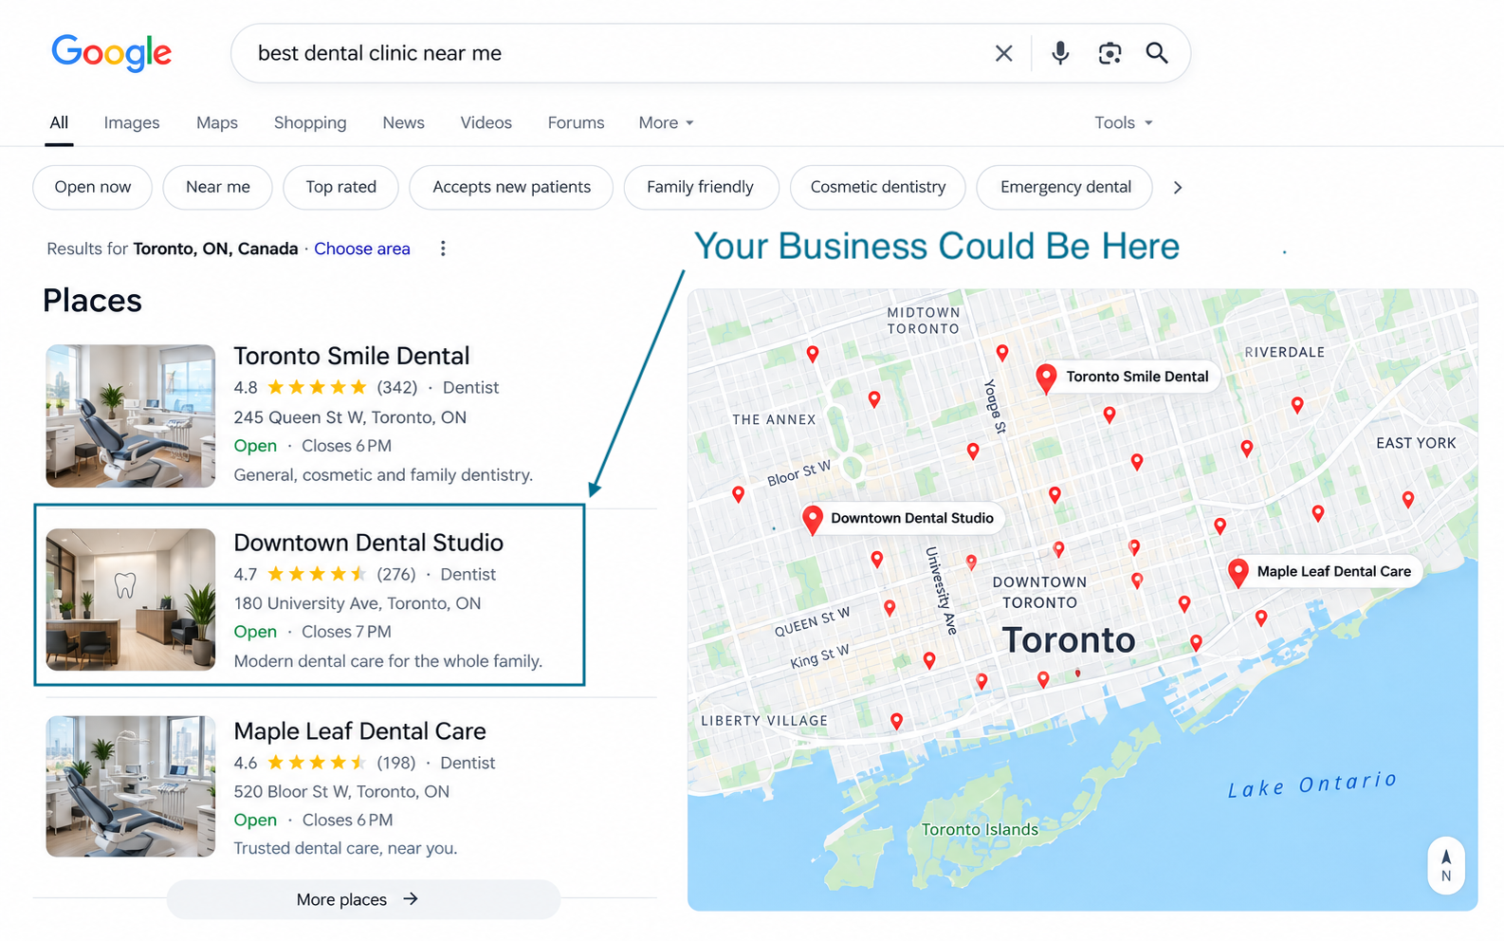Click the Toronto Smile Dental label on the map

pos(1137,377)
